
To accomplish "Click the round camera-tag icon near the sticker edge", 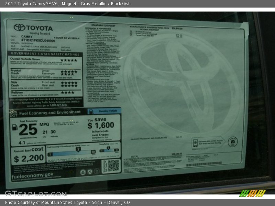I will pos(233,142).
